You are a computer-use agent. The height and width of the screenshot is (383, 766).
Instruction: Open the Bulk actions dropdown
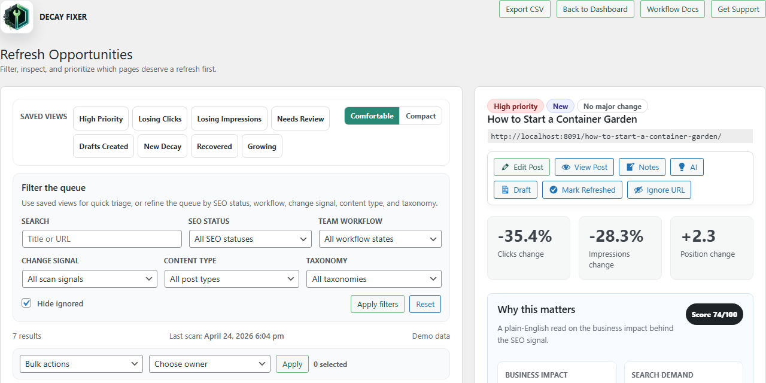pos(81,364)
